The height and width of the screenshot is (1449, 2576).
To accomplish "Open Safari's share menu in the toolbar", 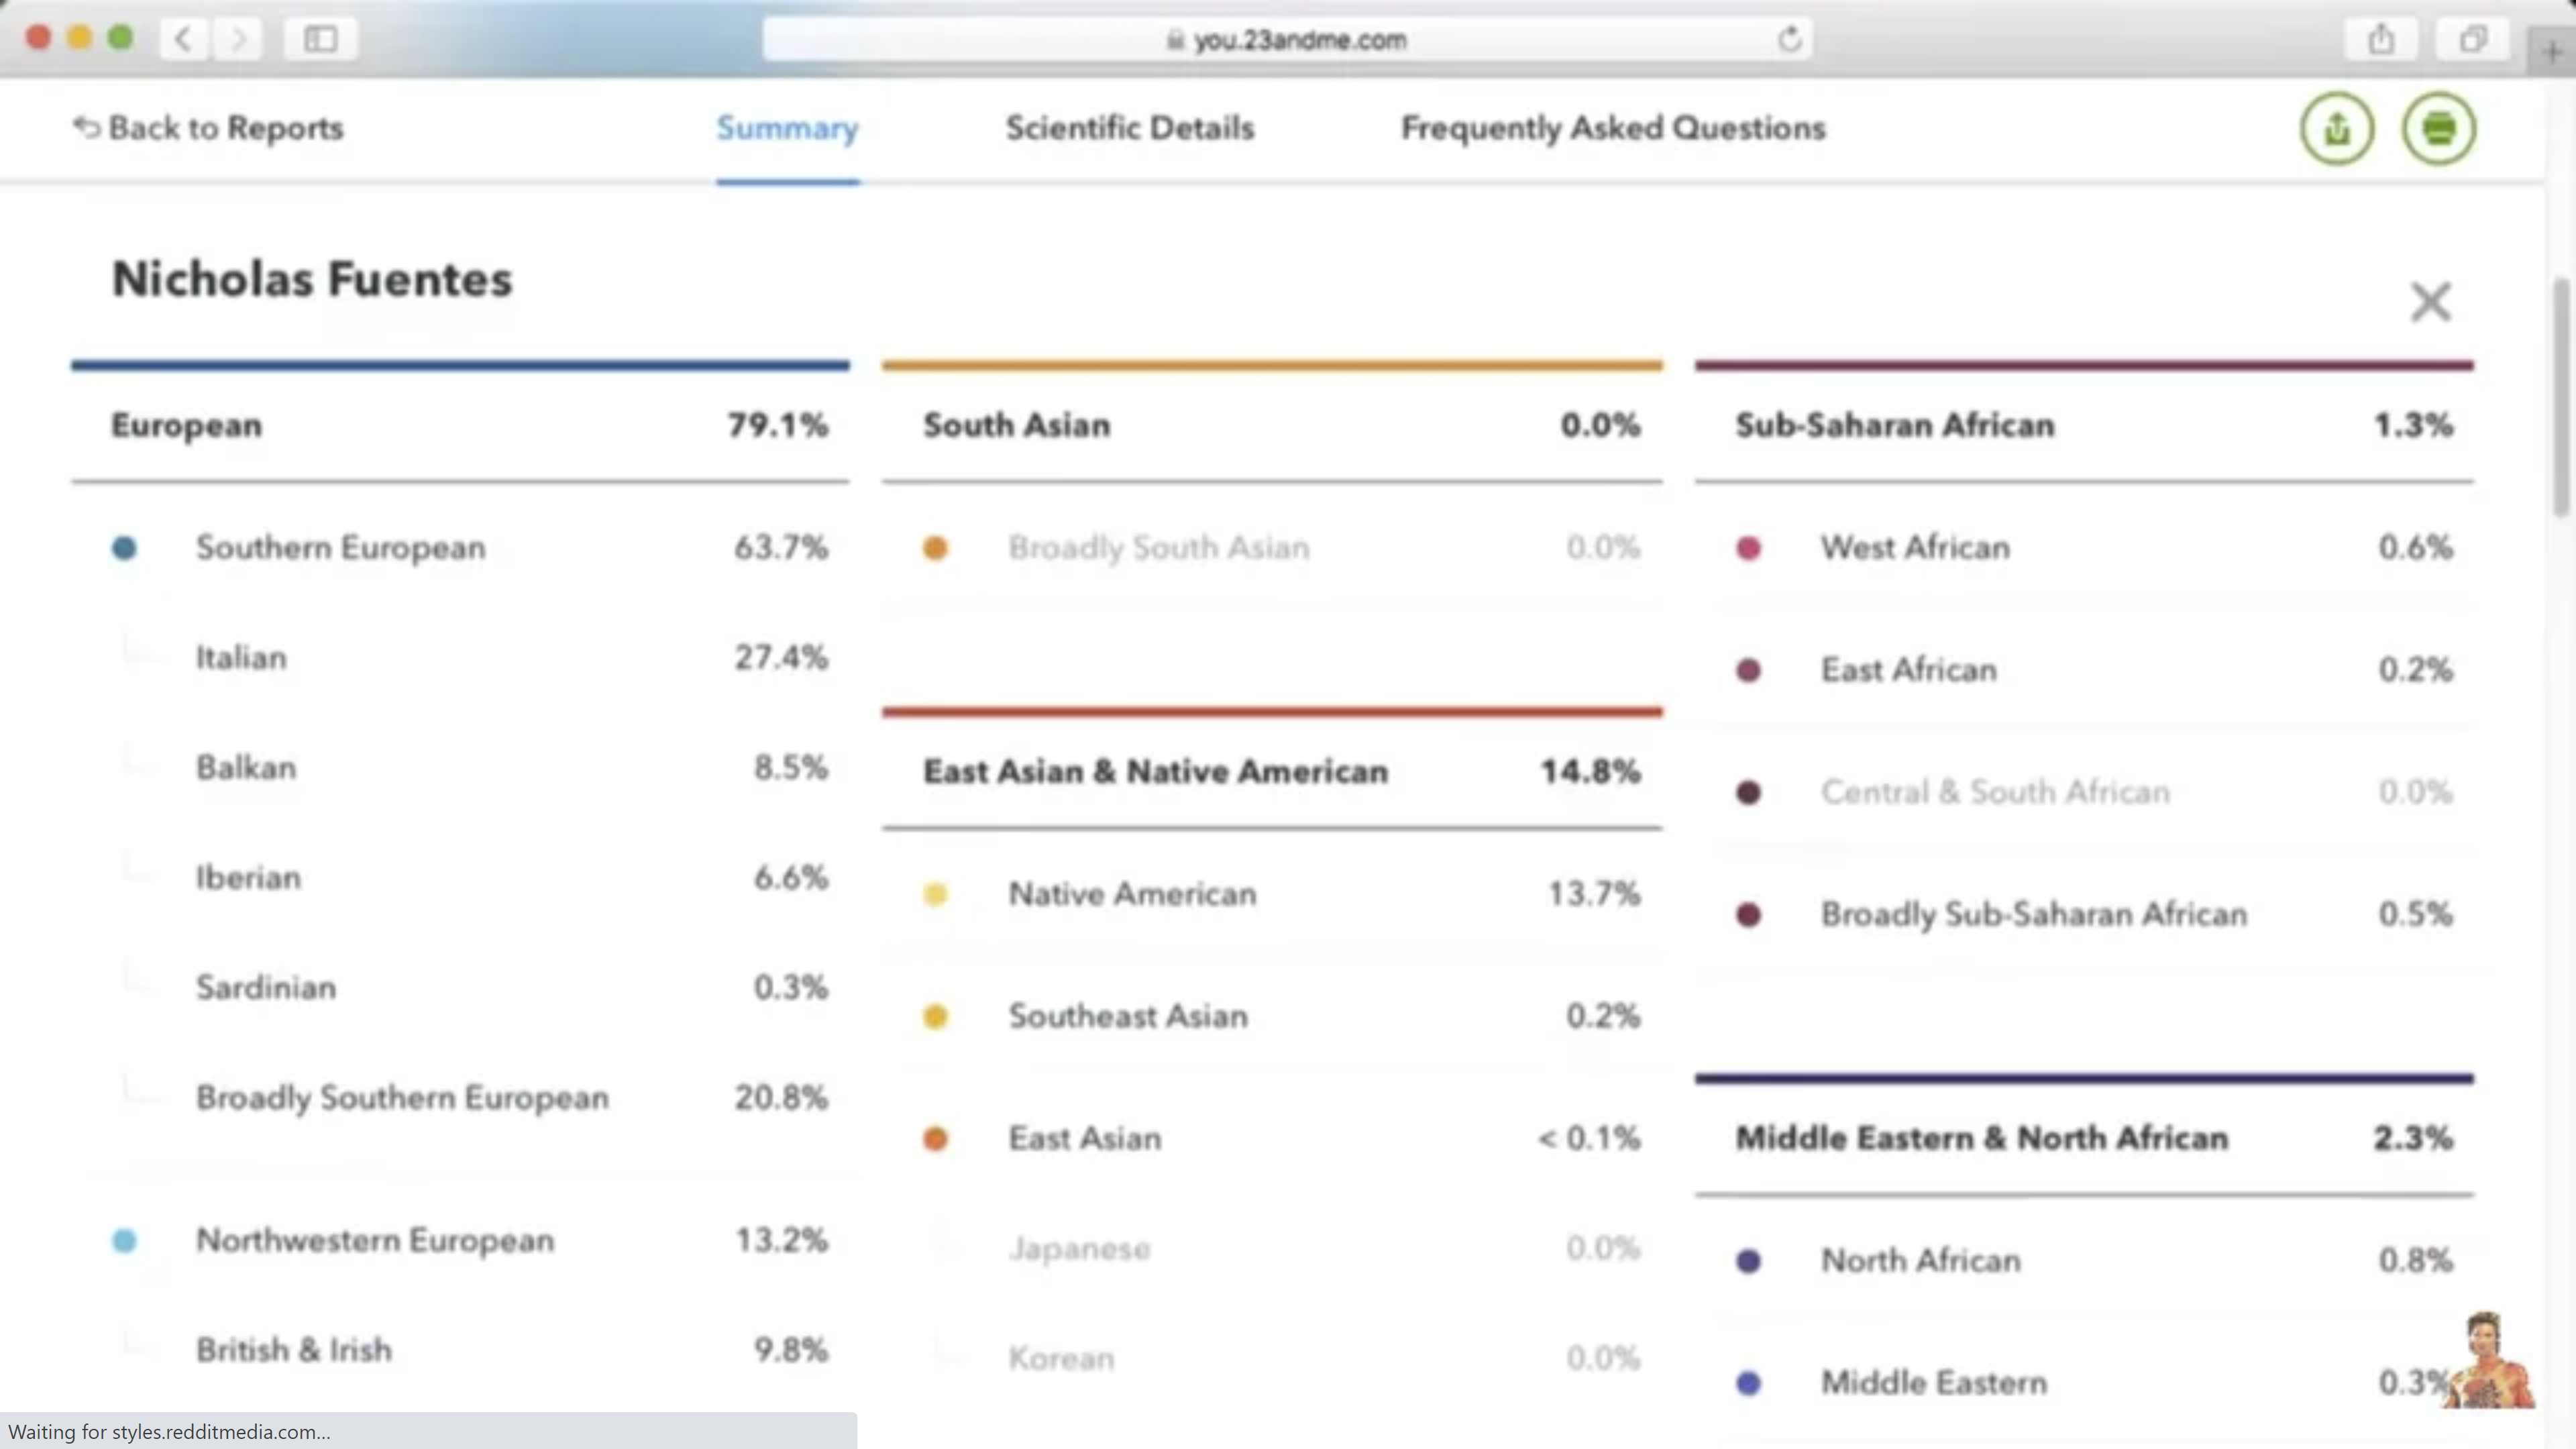I will click(2381, 39).
